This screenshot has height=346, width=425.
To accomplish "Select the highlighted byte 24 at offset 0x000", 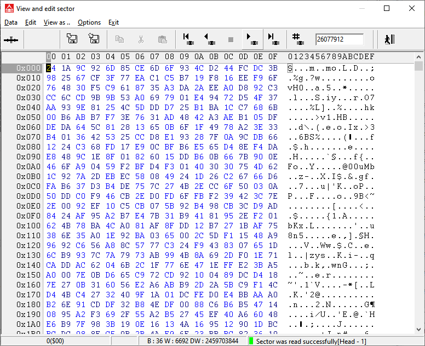I will 51,68.
